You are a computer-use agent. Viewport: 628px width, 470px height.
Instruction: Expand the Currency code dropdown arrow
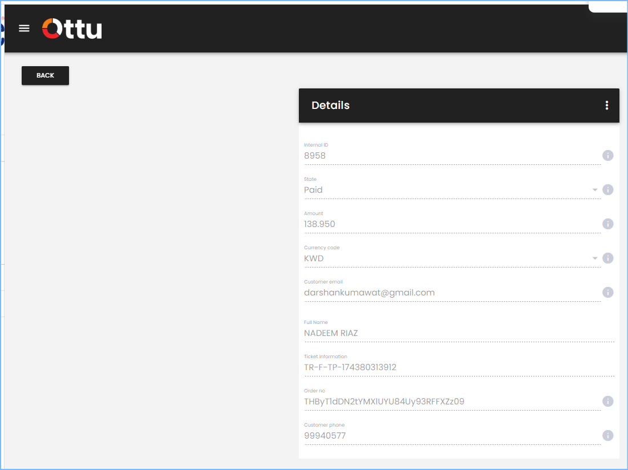click(595, 258)
